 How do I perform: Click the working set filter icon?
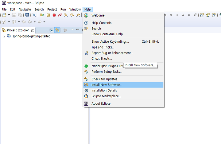point(65,30)
